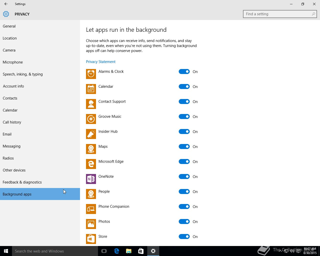Open the Location privacy section
The width and height of the screenshot is (320, 256).
pyautogui.click(x=10, y=38)
